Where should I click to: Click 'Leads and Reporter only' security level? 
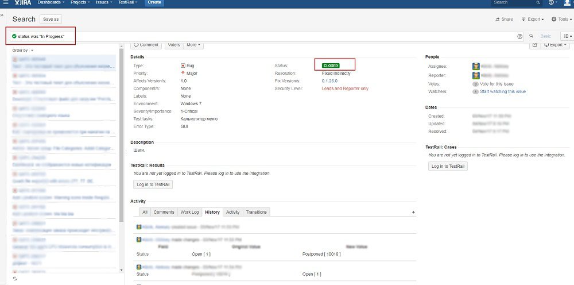click(x=345, y=88)
